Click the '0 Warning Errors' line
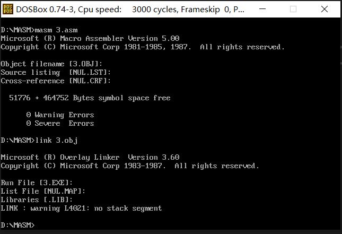 (60, 115)
